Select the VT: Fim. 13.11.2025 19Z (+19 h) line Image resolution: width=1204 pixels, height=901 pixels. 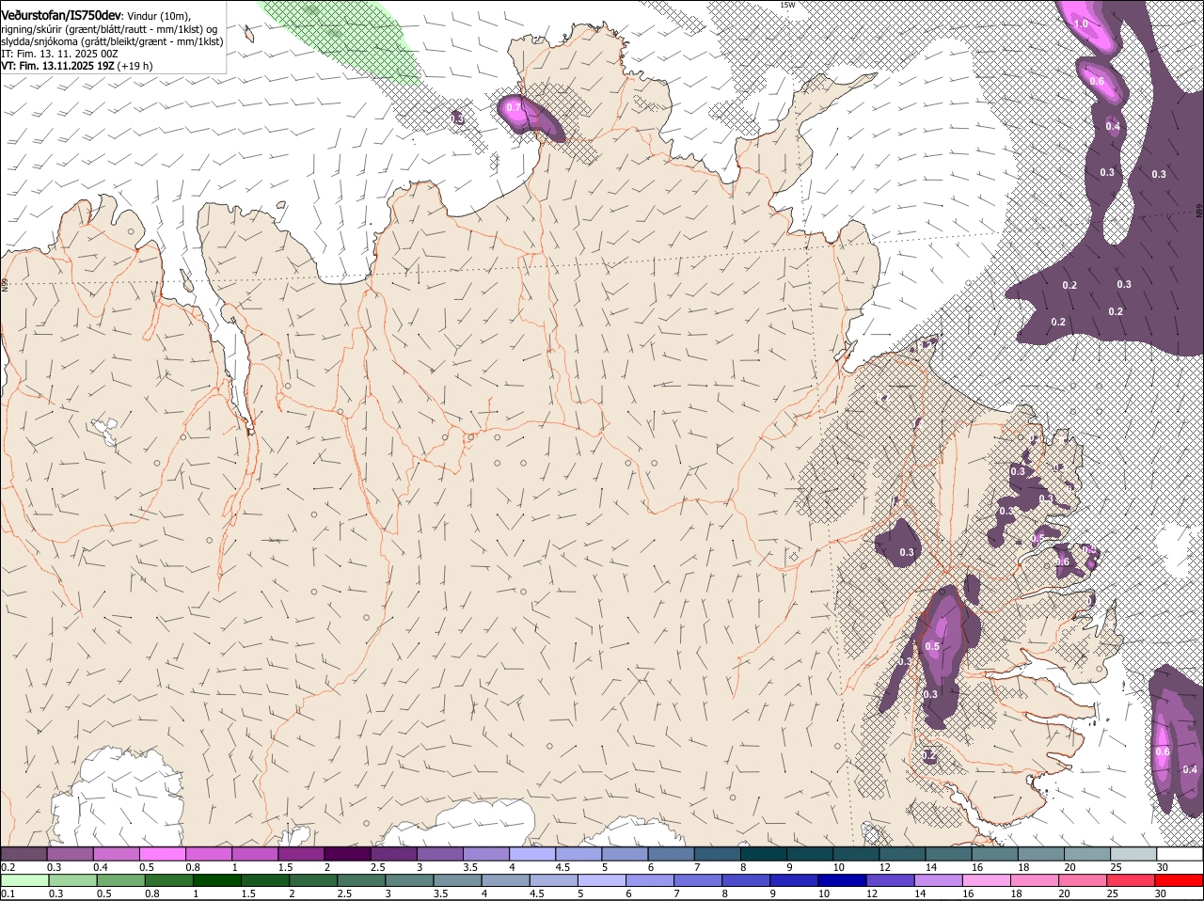tap(77, 66)
